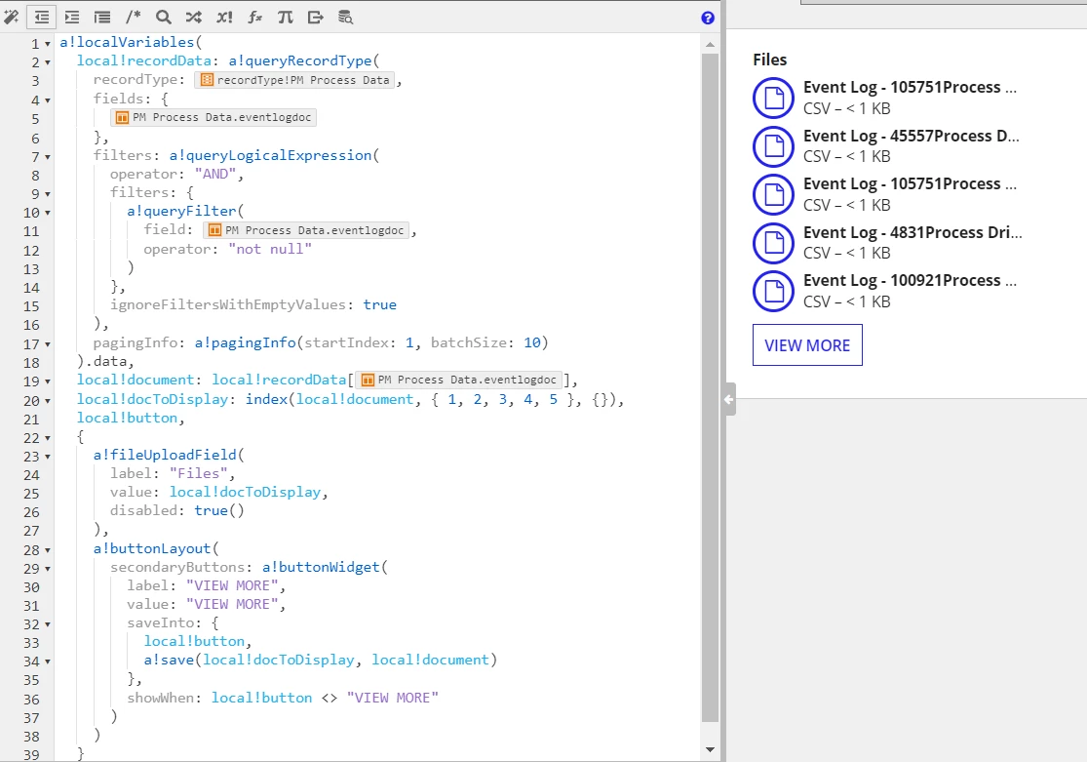Click showWhen on line 36
The height and width of the screenshot is (762, 1087).
click(x=160, y=698)
